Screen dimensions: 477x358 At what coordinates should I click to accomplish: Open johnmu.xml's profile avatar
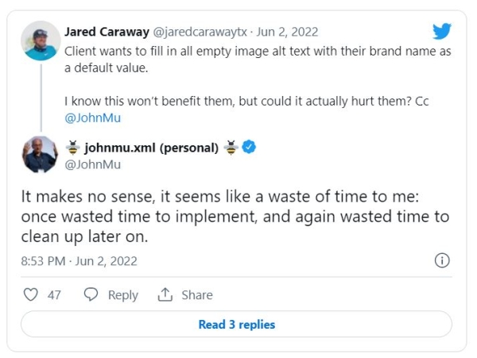(40, 155)
